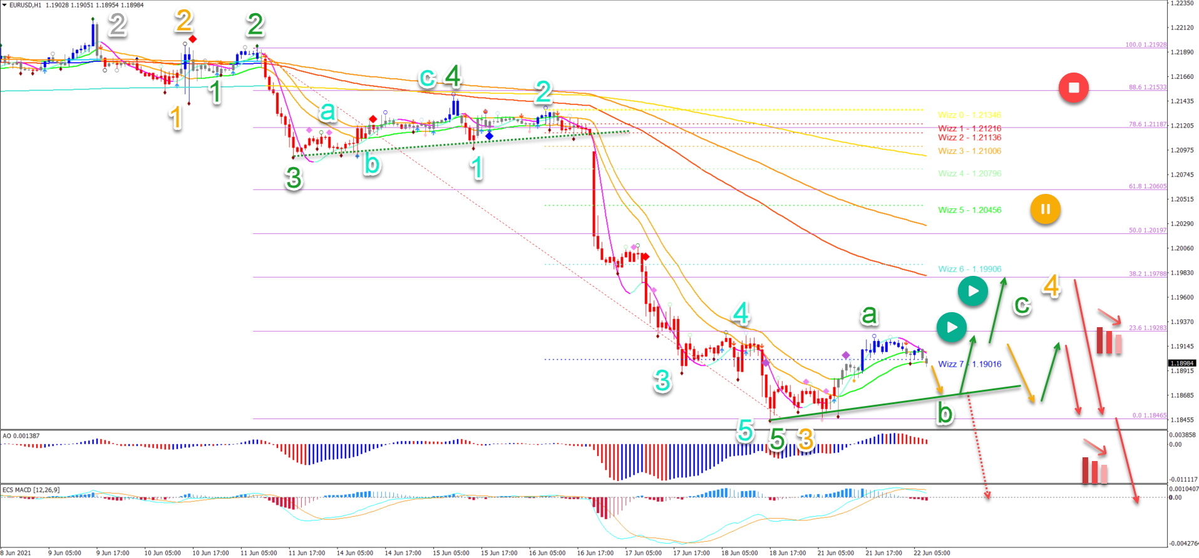Click the 21 Jun 17:00 time label
The image size is (1199, 558).
tap(884, 553)
